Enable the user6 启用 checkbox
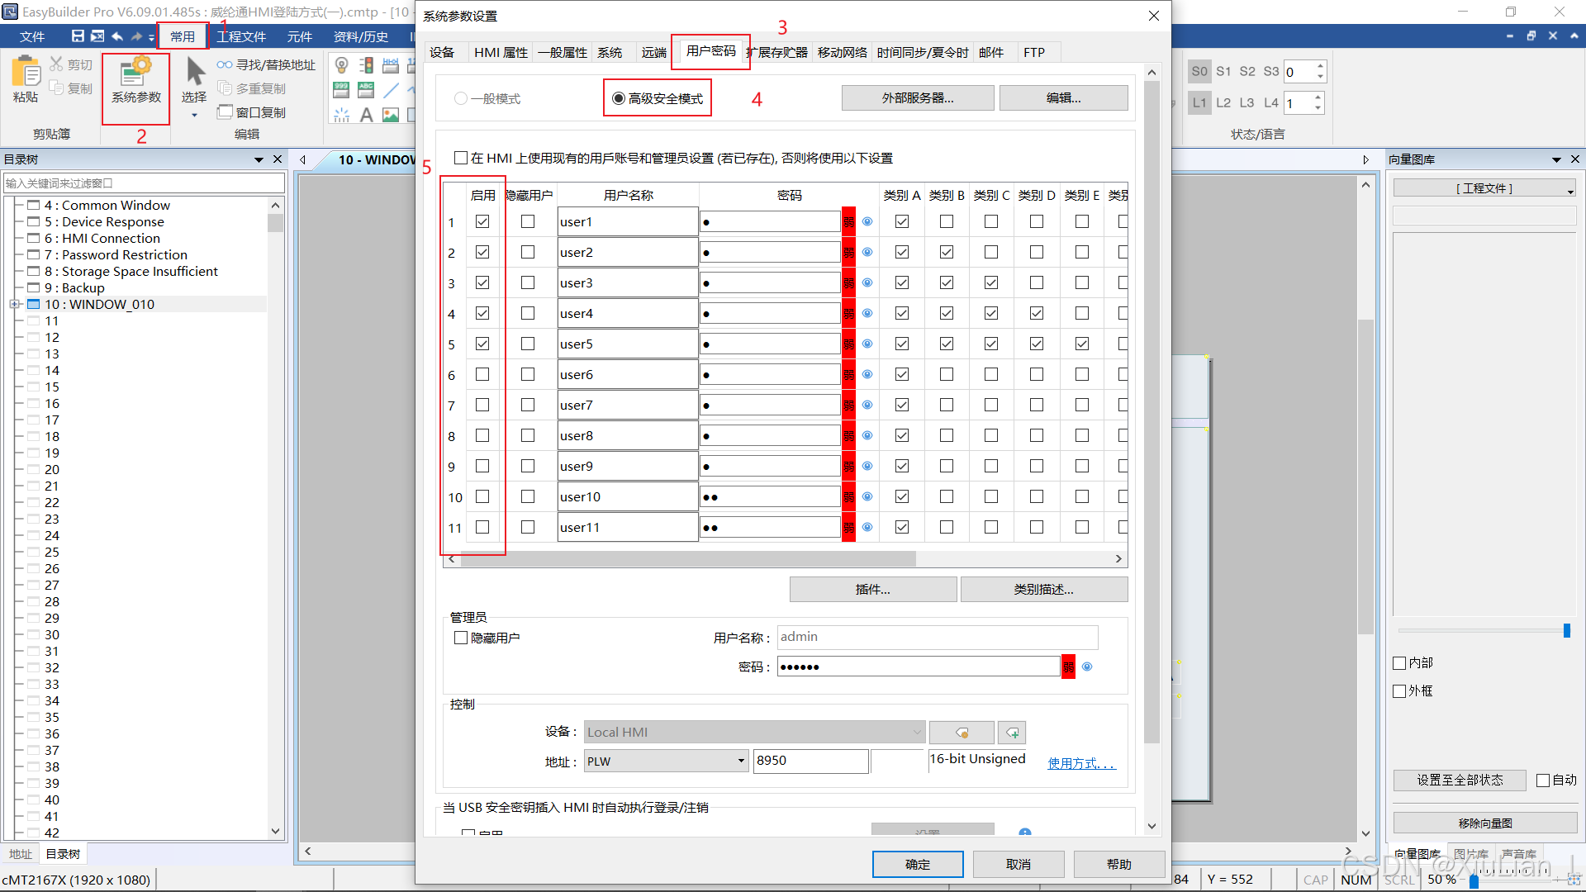The image size is (1586, 892). pos(482,374)
